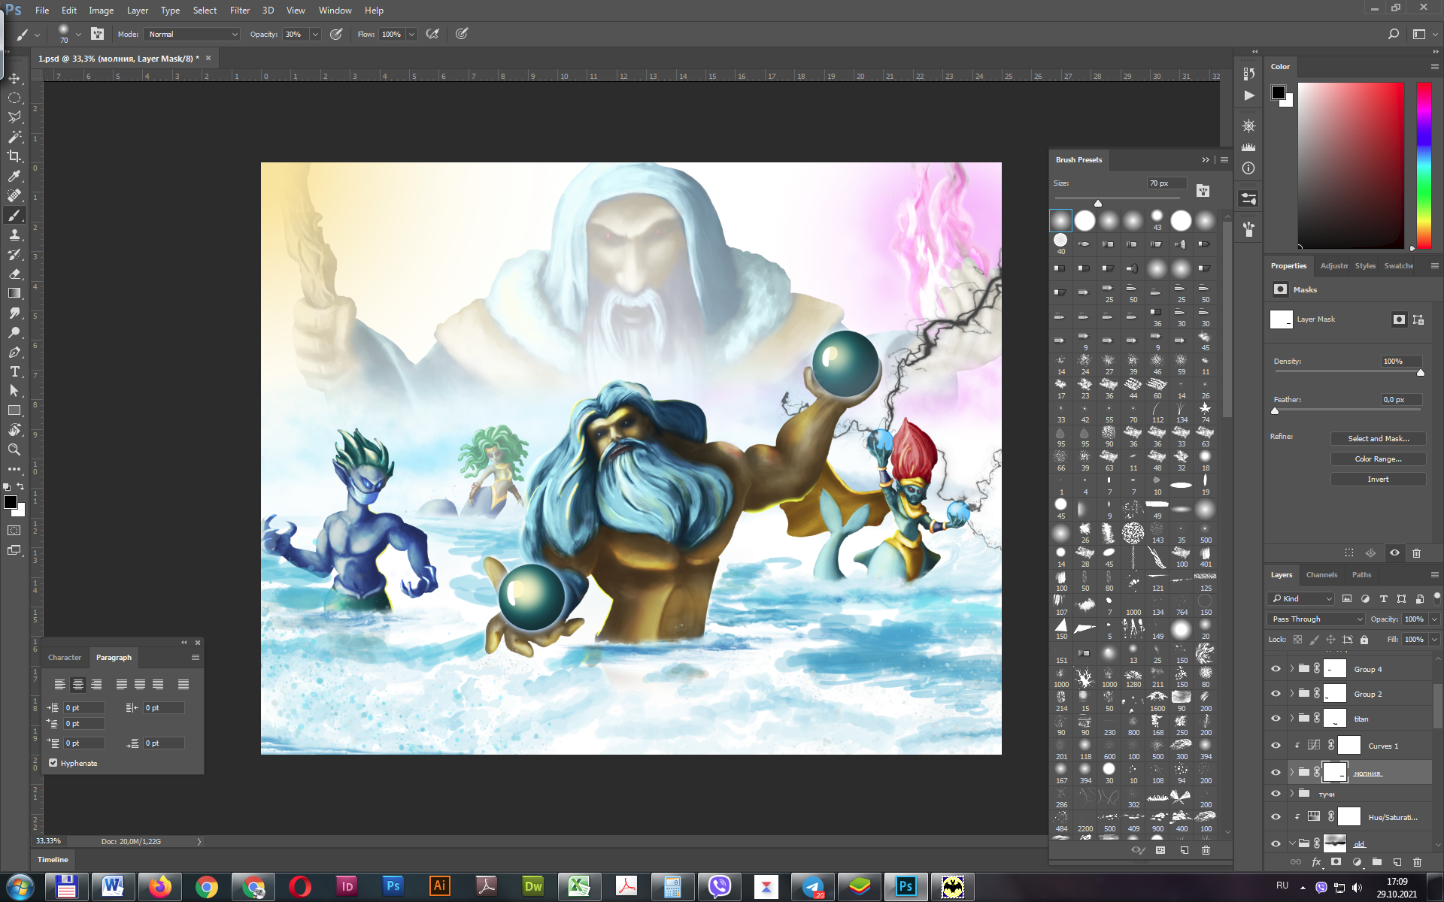Select the Magic Wand tool
The width and height of the screenshot is (1444, 902).
point(14,137)
